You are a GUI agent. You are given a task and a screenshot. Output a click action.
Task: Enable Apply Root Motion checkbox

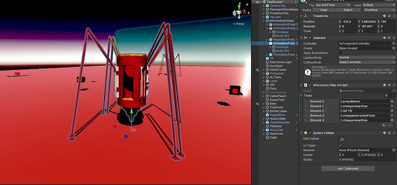point(340,53)
